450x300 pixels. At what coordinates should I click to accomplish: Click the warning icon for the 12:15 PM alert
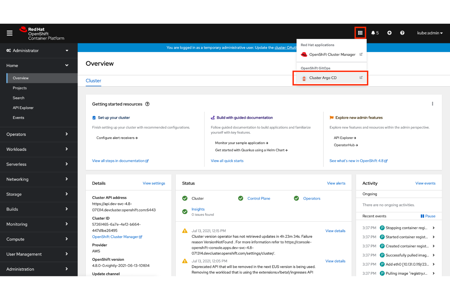[x=185, y=231]
